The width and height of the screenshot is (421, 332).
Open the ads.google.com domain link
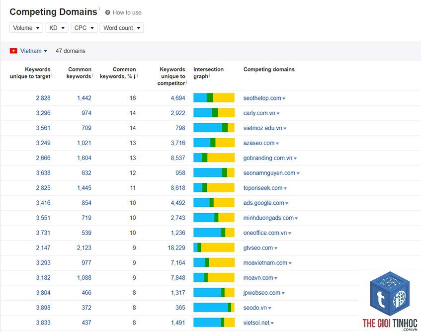tap(263, 203)
